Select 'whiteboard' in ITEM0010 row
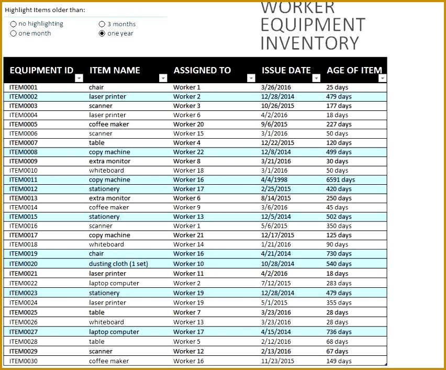The image size is (446, 370). (x=106, y=171)
